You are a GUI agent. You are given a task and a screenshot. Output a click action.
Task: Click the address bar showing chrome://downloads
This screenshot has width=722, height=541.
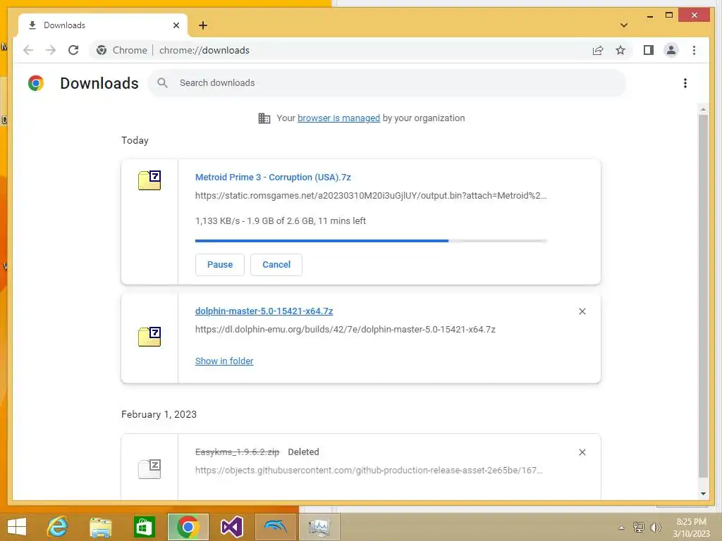point(204,50)
